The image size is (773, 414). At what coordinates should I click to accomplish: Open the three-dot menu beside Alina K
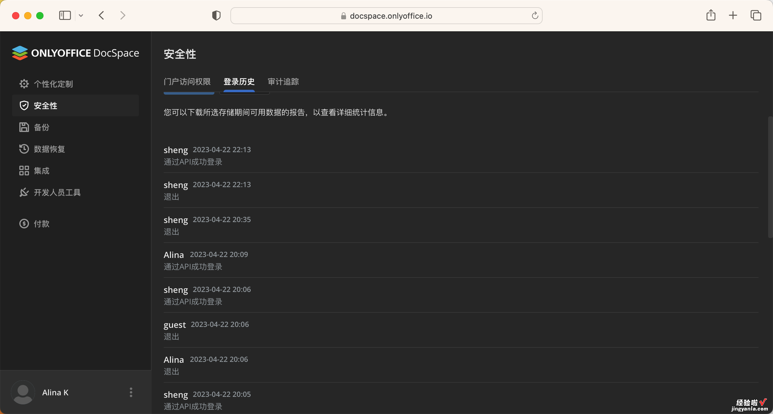point(131,392)
